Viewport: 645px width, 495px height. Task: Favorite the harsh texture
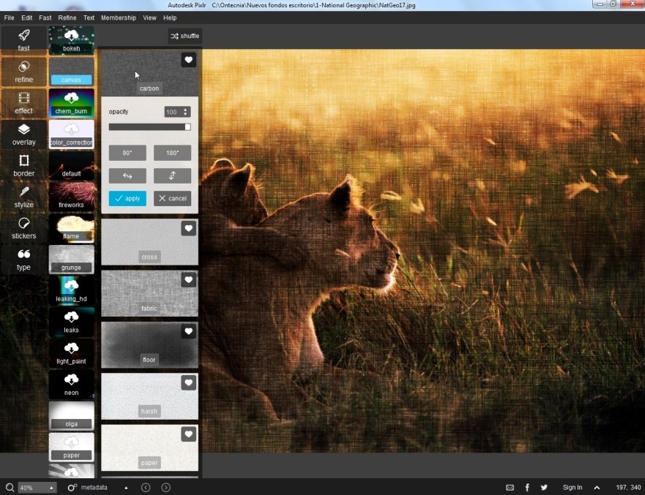188,383
